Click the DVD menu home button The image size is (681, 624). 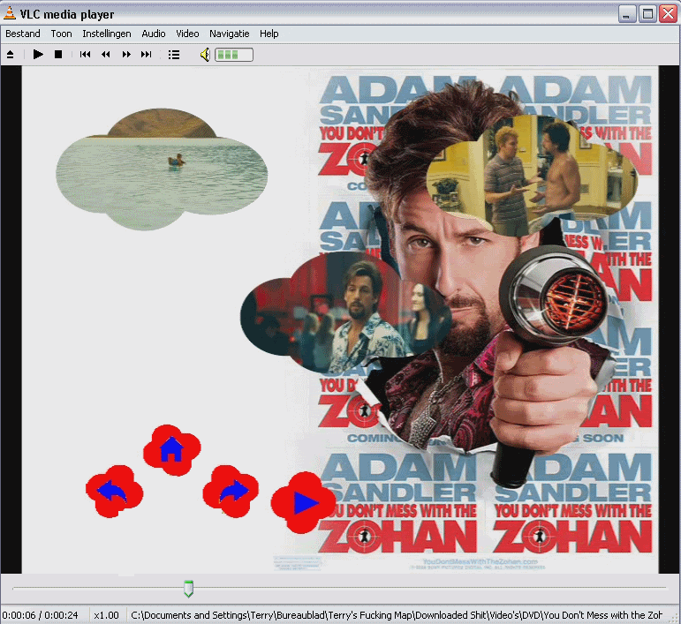tap(172, 449)
